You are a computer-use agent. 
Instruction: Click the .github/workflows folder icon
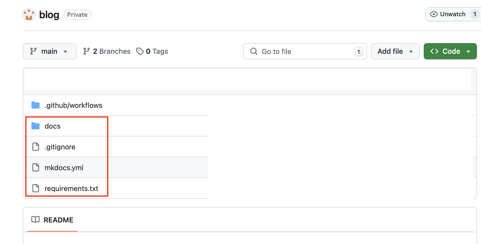pos(35,105)
